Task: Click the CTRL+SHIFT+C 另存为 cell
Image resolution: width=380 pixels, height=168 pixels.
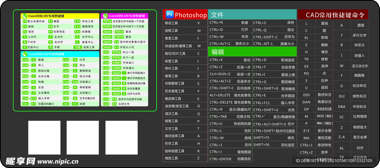Action: [x=274, y=37]
